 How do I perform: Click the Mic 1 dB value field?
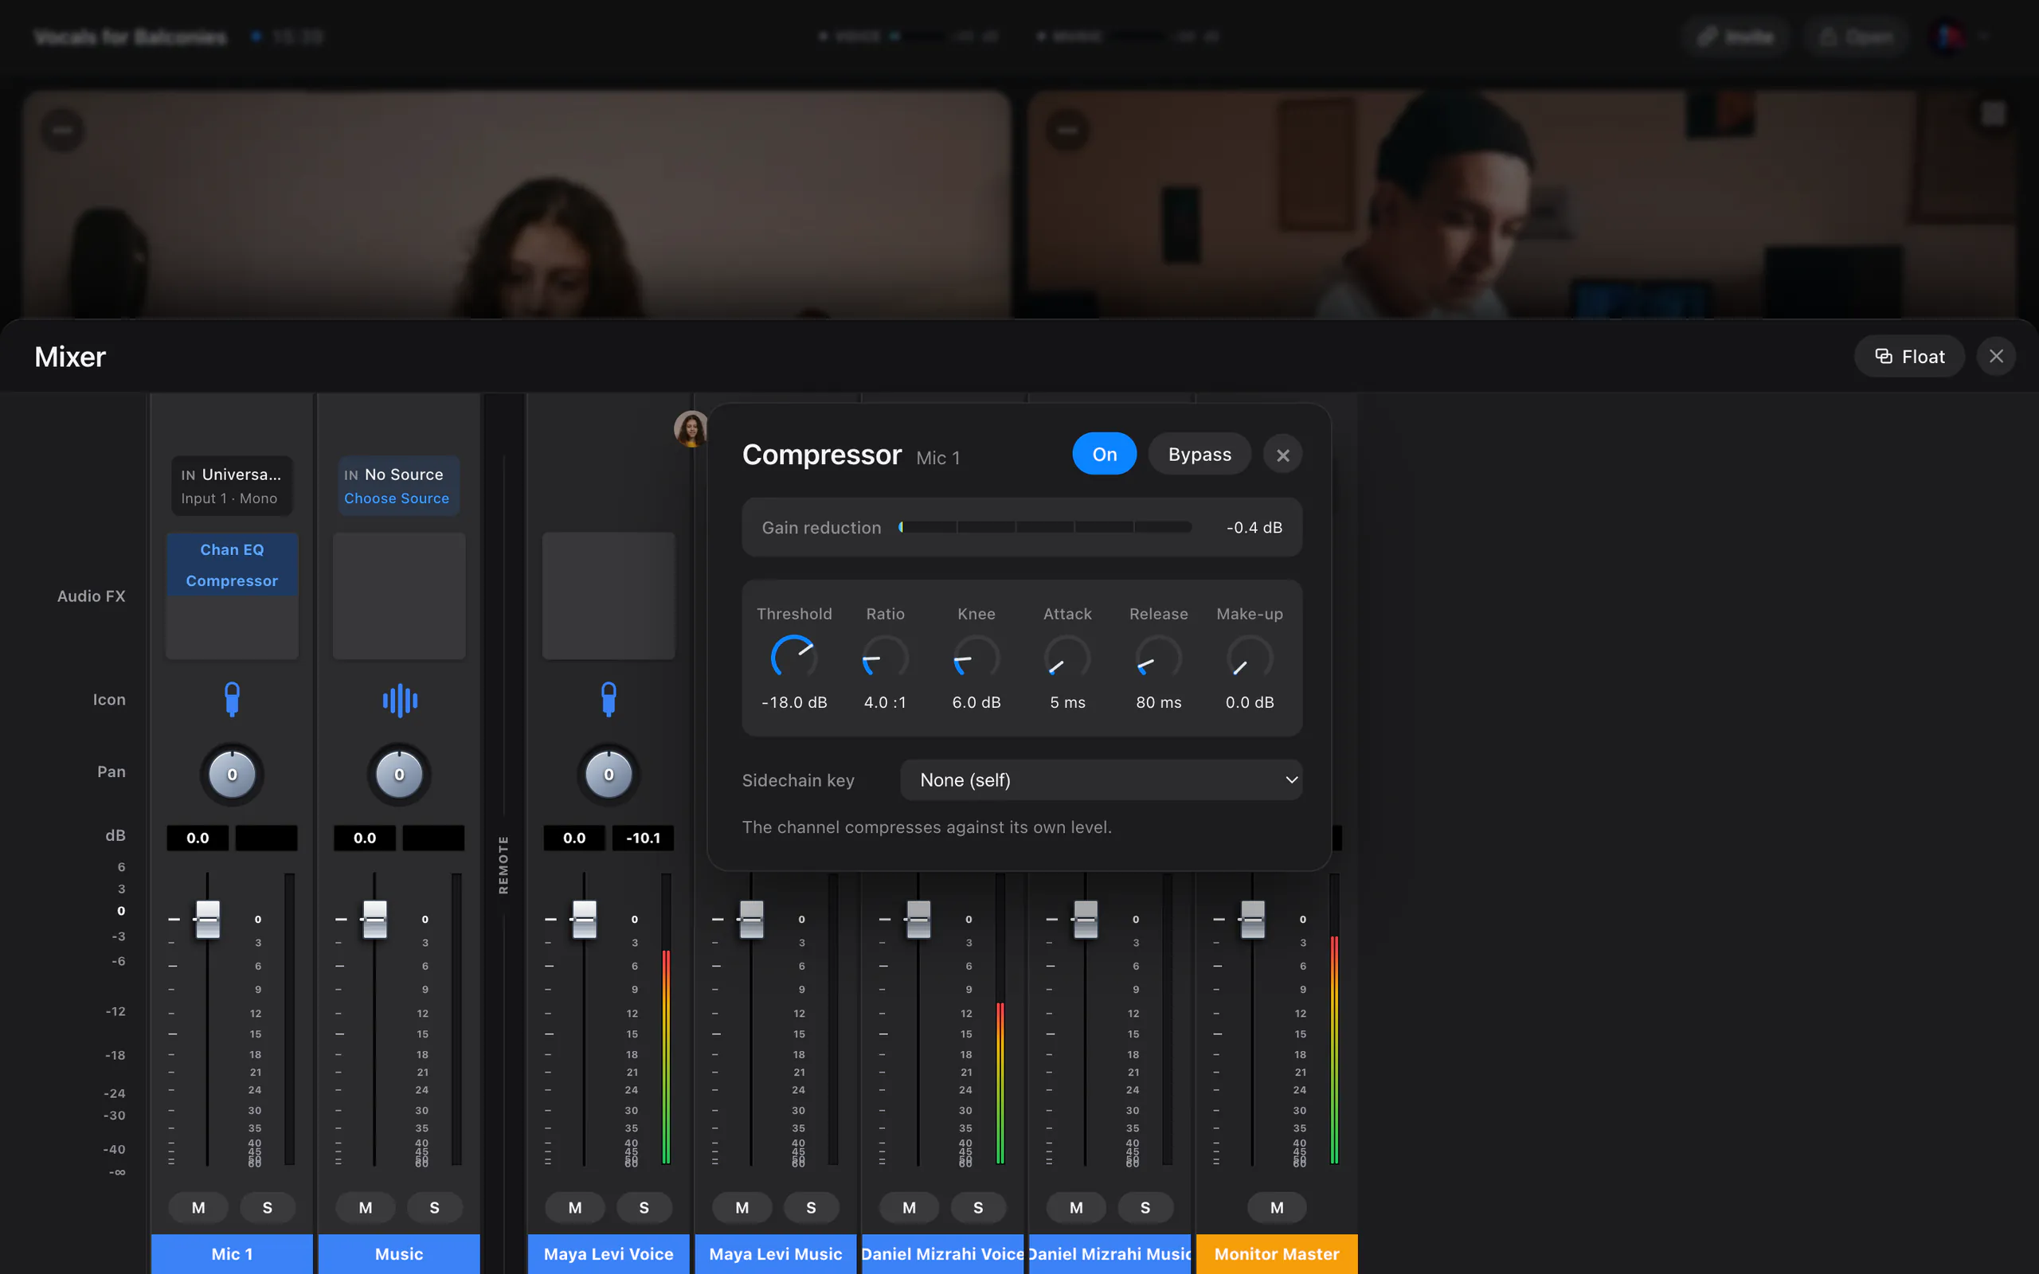point(198,838)
